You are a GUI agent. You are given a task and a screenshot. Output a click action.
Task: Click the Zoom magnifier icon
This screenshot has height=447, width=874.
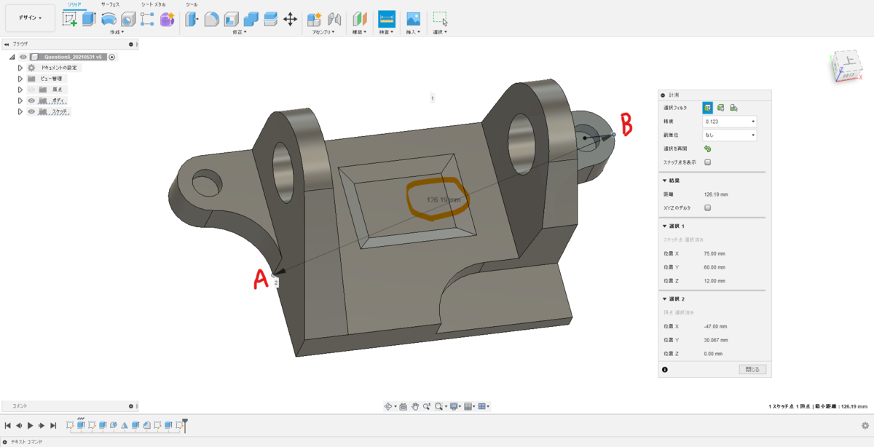coord(427,406)
